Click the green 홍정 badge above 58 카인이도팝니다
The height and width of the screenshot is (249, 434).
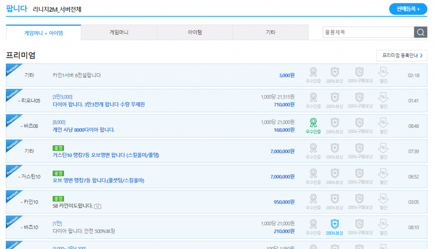click(58, 199)
